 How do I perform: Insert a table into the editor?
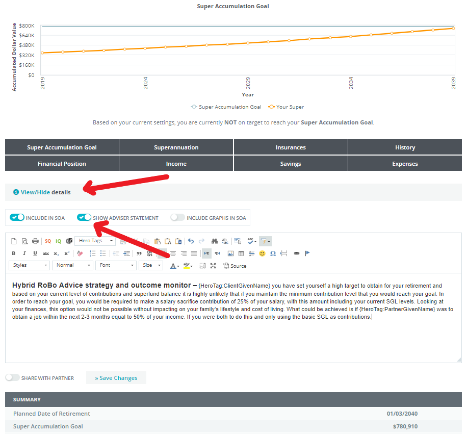tap(241, 253)
